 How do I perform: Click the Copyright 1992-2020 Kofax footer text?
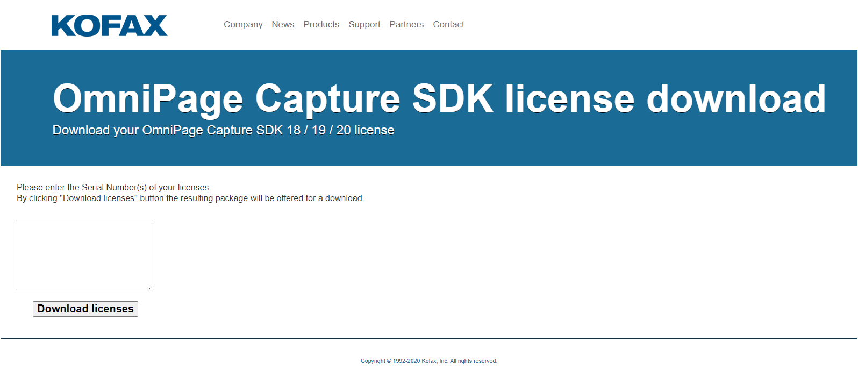click(x=429, y=361)
